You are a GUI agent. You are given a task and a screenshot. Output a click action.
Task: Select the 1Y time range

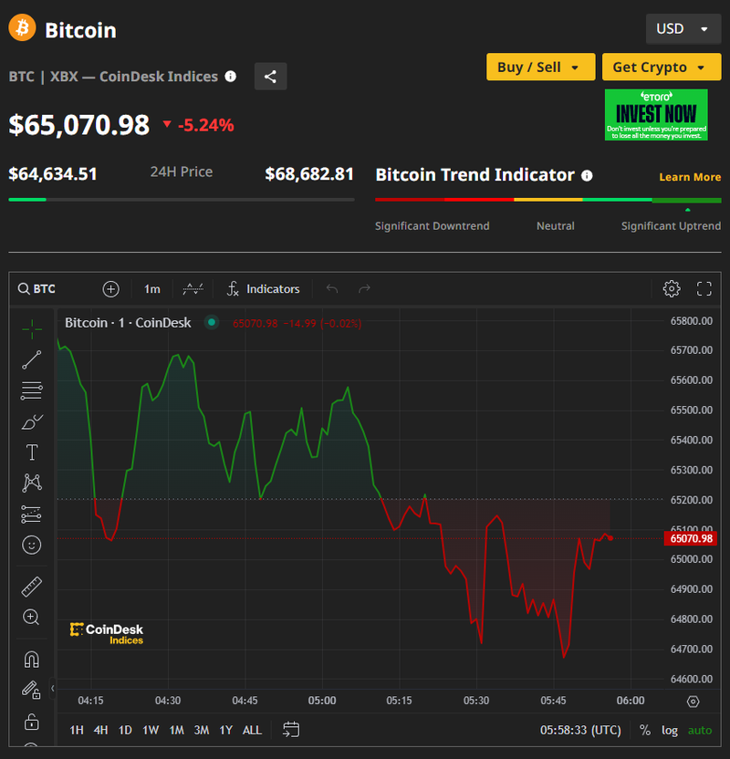tap(225, 730)
